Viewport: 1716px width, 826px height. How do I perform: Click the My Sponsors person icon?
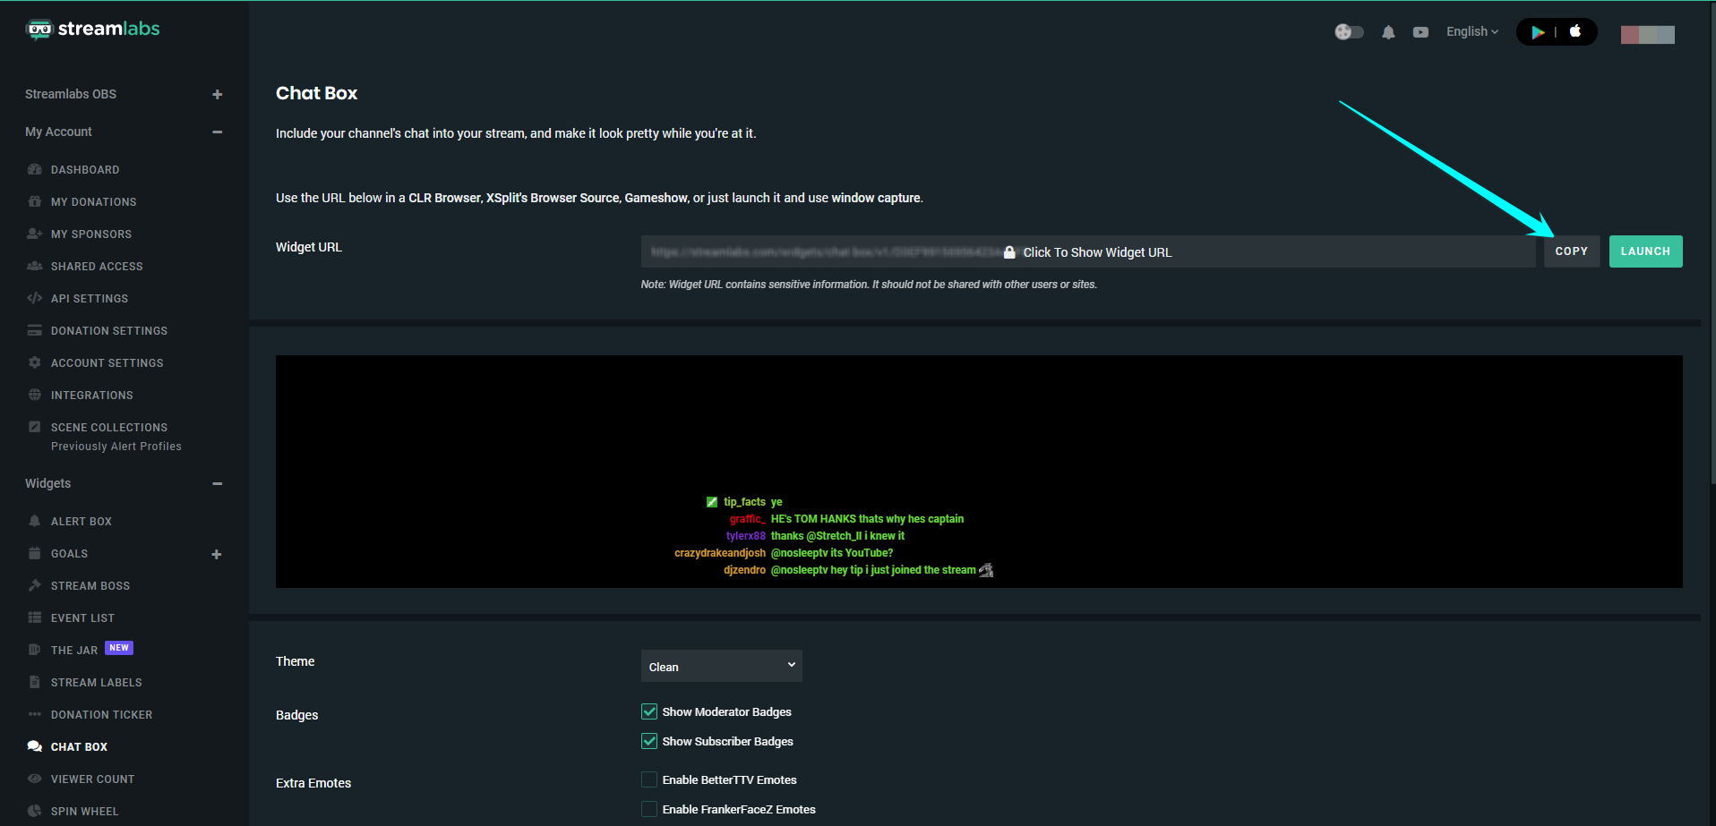tap(35, 234)
